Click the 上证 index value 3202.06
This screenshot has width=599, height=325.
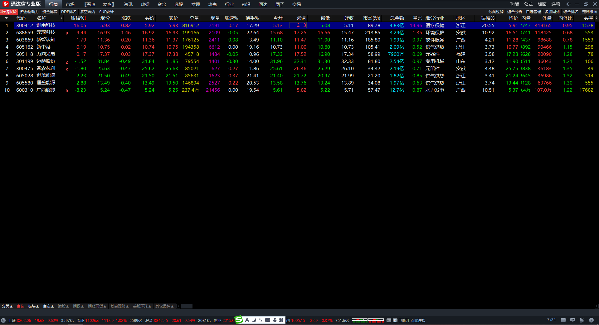pyautogui.click(x=24, y=321)
